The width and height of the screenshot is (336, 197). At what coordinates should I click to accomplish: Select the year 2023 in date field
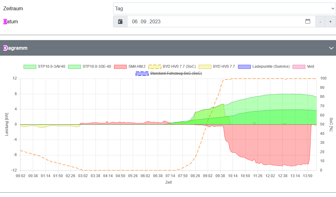[x=155, y=22]
